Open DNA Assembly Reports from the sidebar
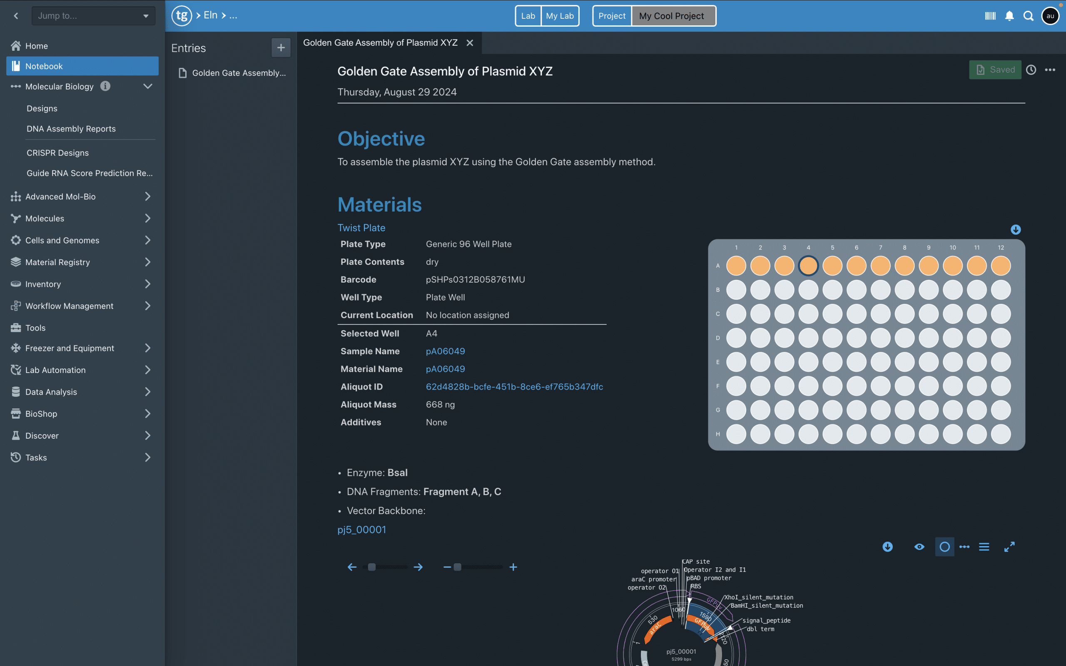Screen dimensions: 1066x666 tap(71, 128)
